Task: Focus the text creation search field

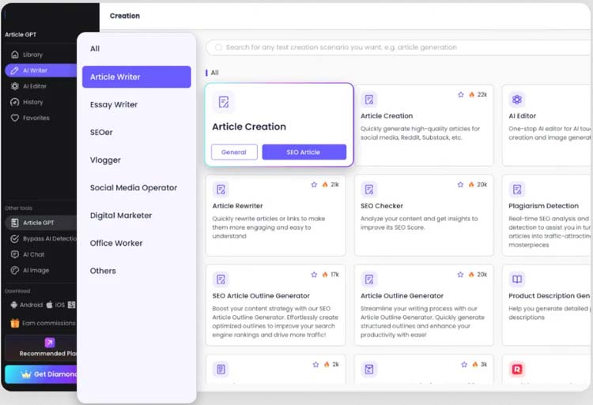Action: click(x=399, y=47)
